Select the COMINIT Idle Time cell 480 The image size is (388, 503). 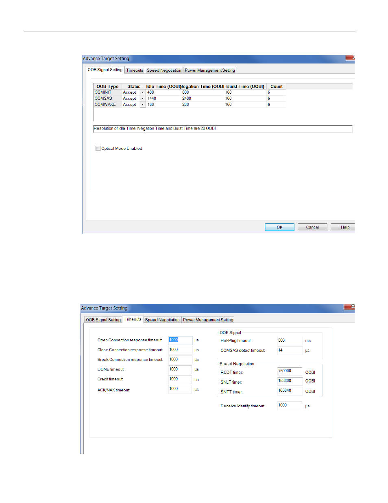163,92
